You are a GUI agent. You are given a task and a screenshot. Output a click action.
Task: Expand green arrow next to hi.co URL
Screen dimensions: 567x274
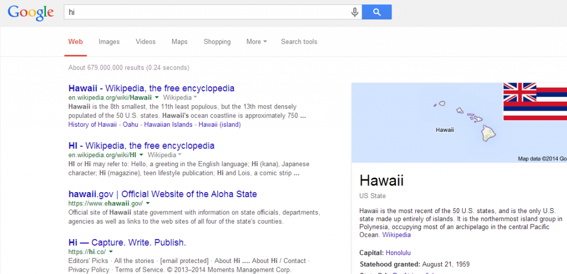111,252
